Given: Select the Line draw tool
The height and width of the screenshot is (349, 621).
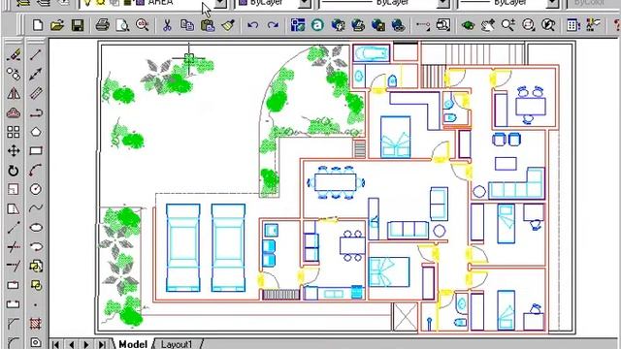Looking at the screenshot, I should coord(36,54).
